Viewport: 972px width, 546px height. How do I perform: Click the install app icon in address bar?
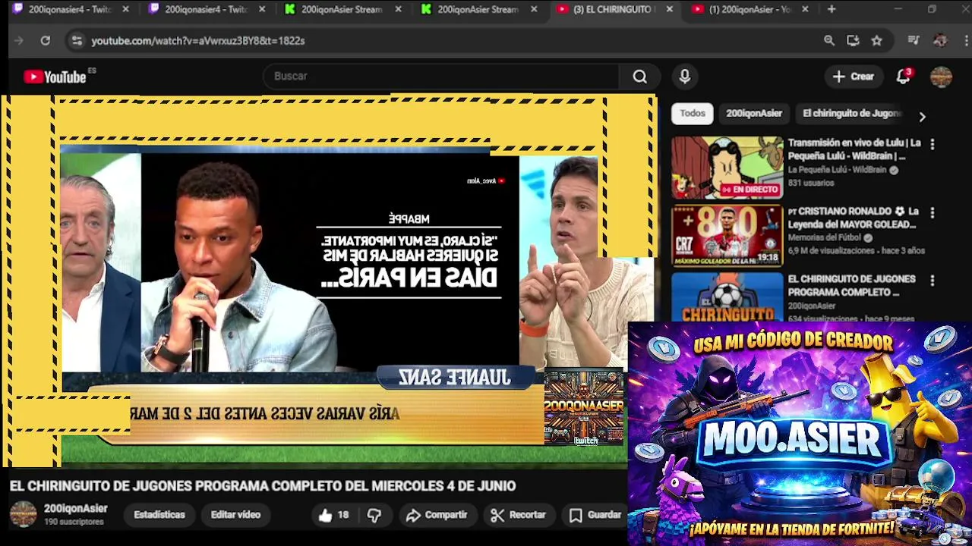853,41
